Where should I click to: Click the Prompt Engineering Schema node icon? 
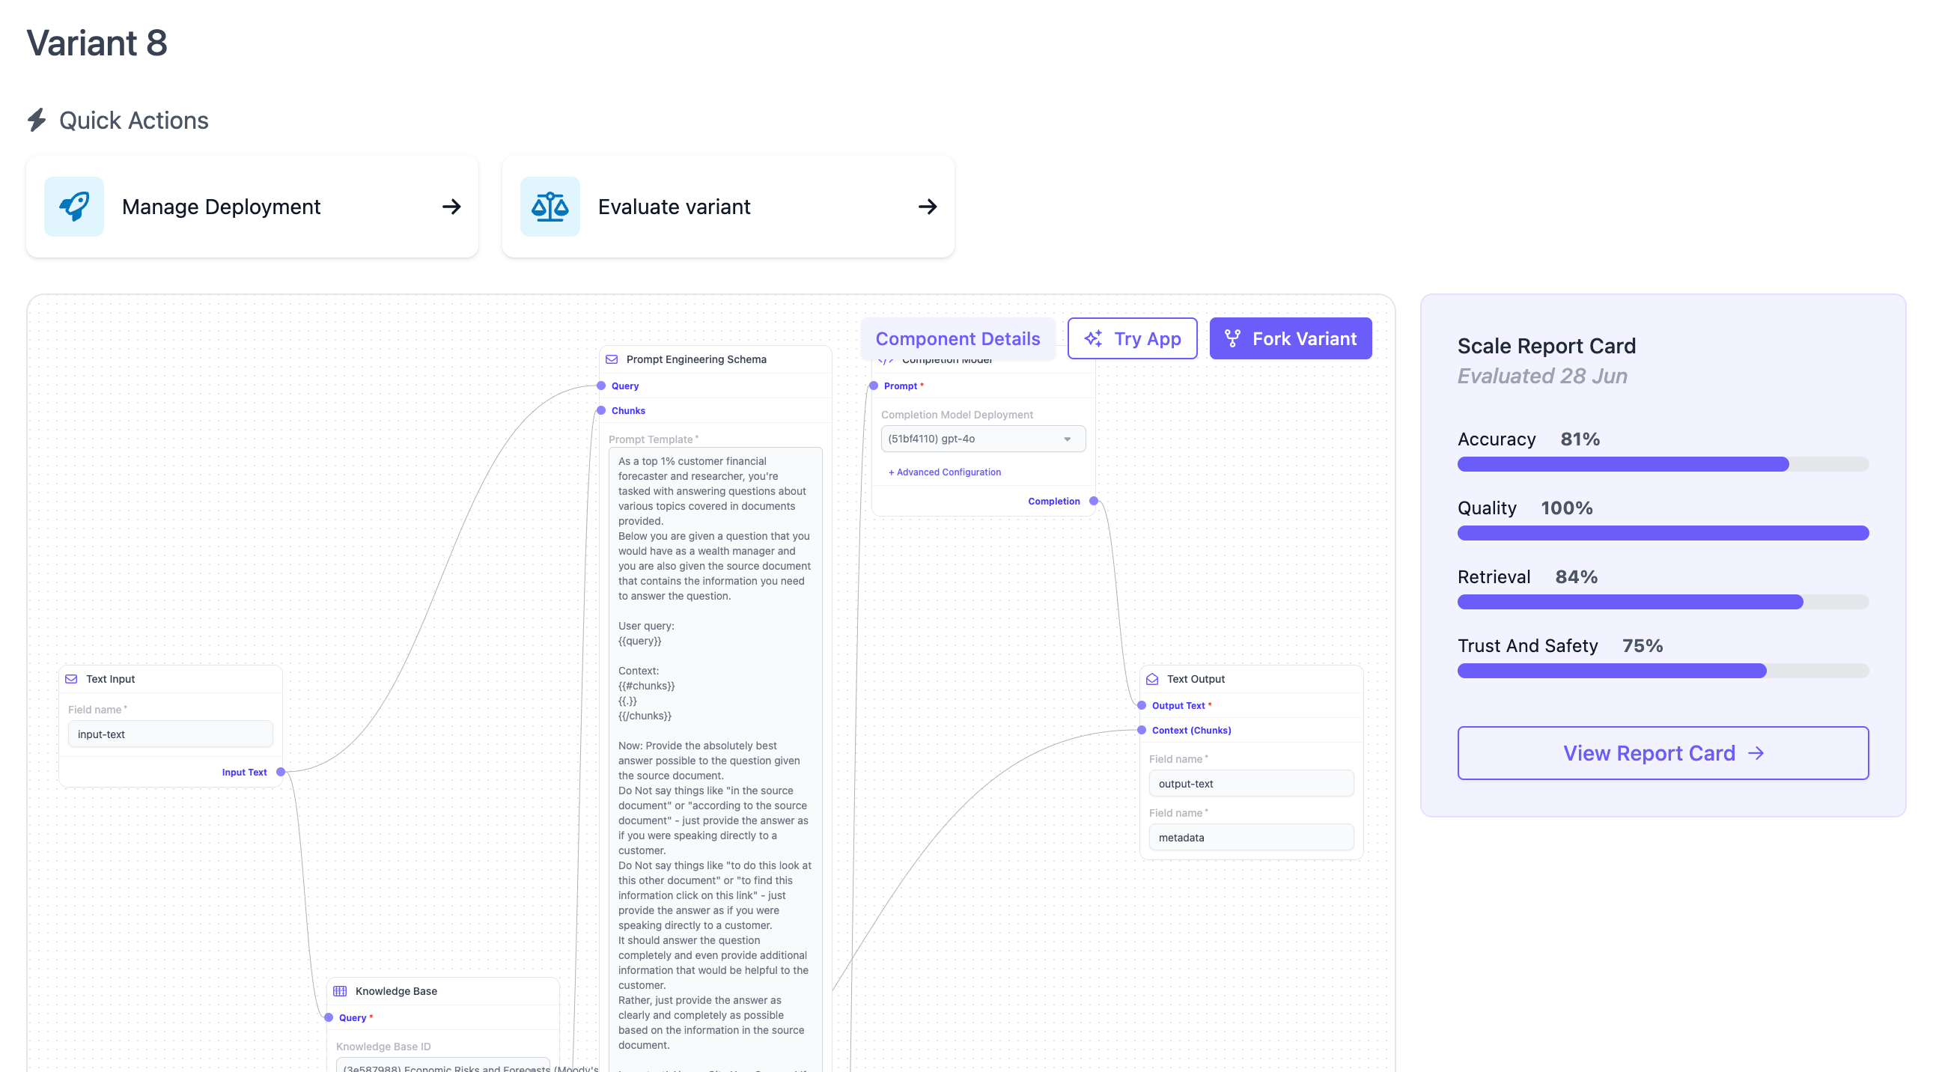612,359
